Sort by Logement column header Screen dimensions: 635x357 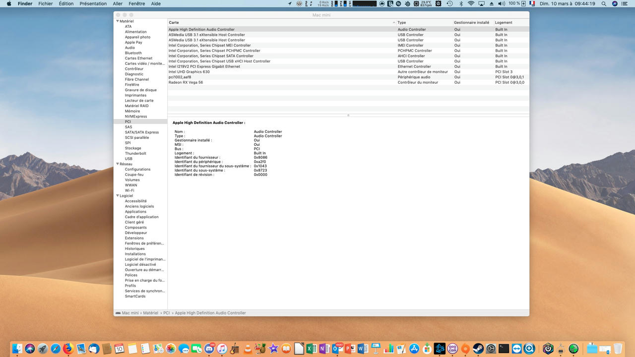coord(511,22)
